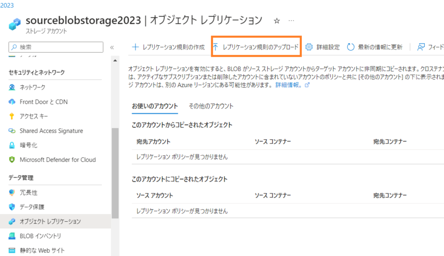This screenshot has height=256, width=444.
Task: Open the フィード feedback button
Action: tap(431, 47)
